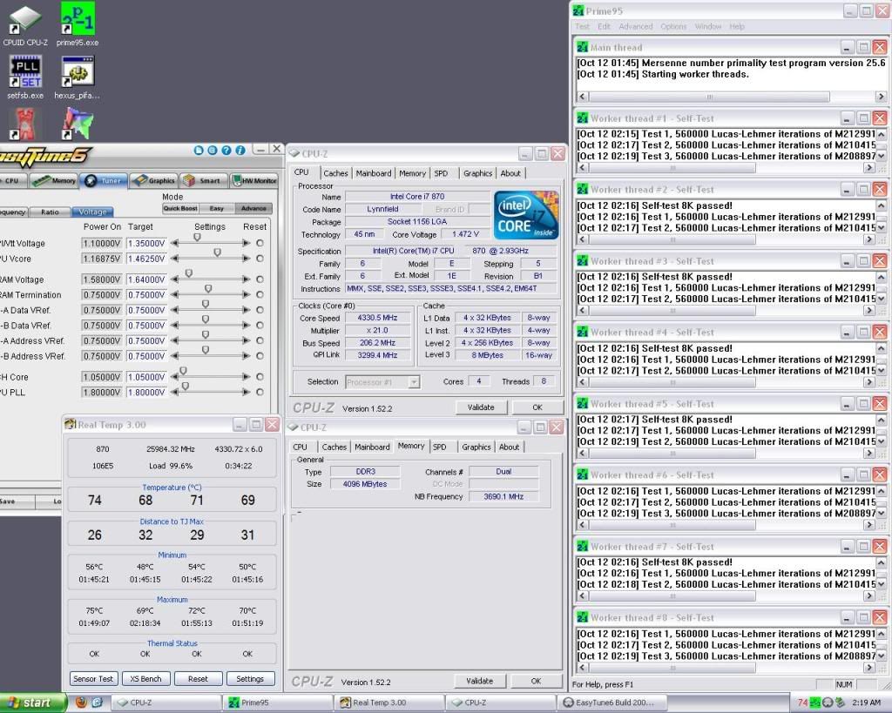
Task: Click the XS Bench button in Real Temp
Action: 145,678
